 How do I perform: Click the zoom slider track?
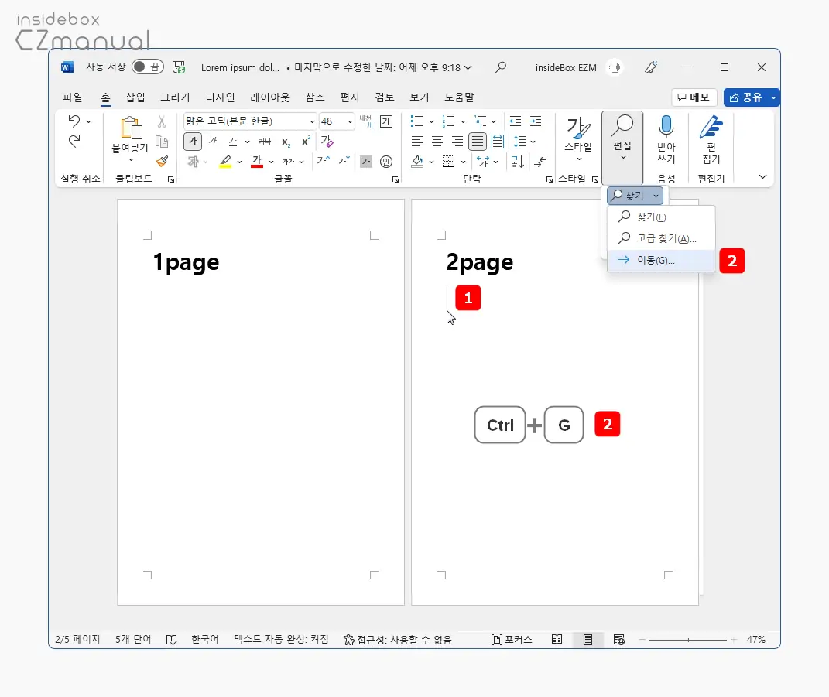[688, 640]
